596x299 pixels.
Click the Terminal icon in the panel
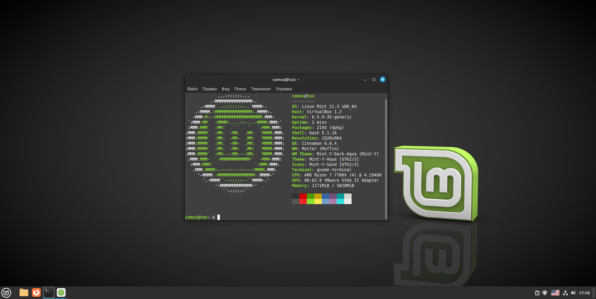(48, 293)
